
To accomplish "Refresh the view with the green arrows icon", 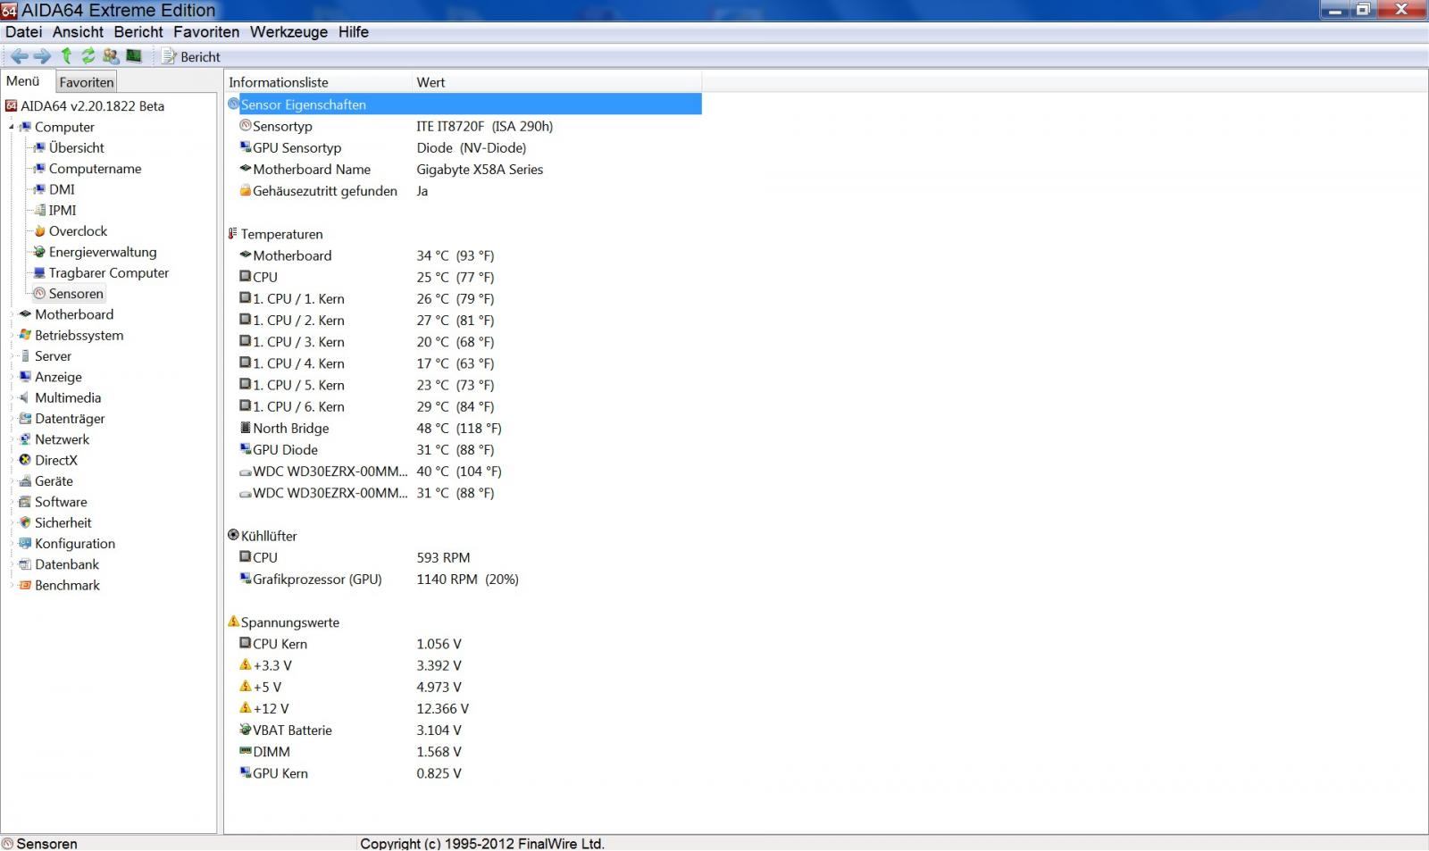I will click(88, 55).
